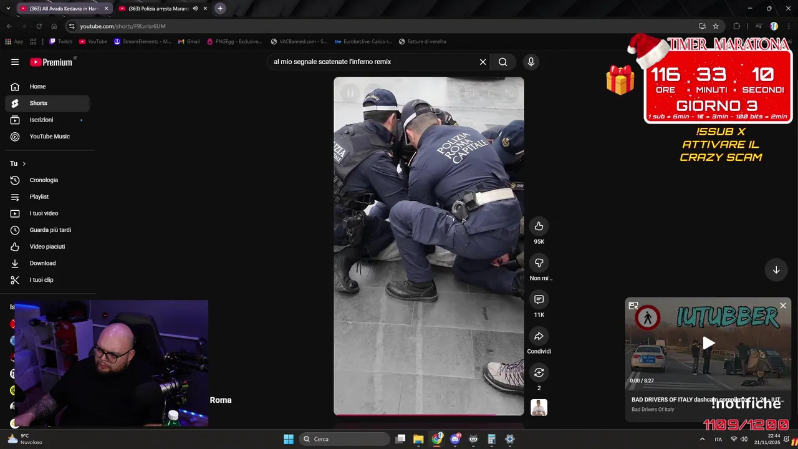Open the browser profile avatar
This screenshot has width=798, height=449.
click(774, 26)
